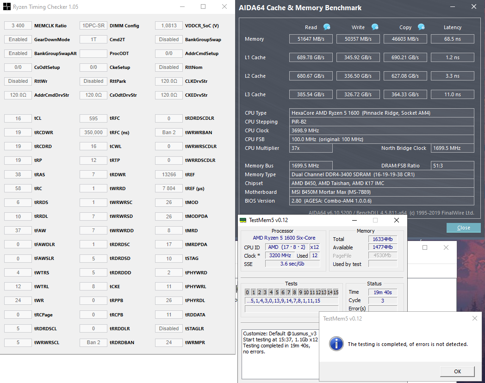This screenshot has height=383, width=485.
Task: Click the TestMem5 memory chip title icon
Action: [x=243, y=220]
